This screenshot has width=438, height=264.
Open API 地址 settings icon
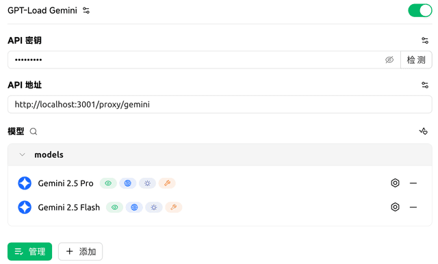click(425, 85)
